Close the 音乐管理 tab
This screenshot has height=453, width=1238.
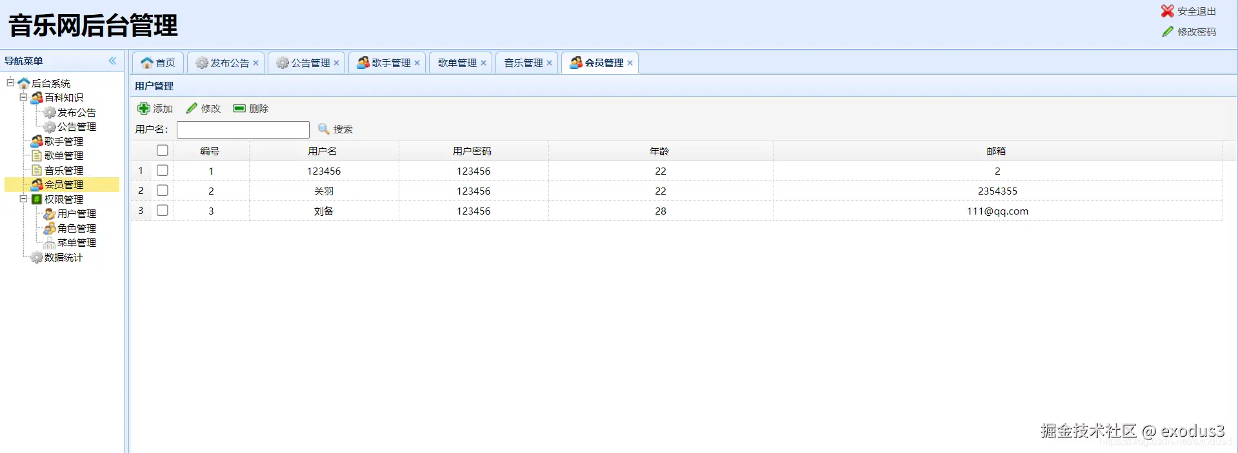pos(550,63)
